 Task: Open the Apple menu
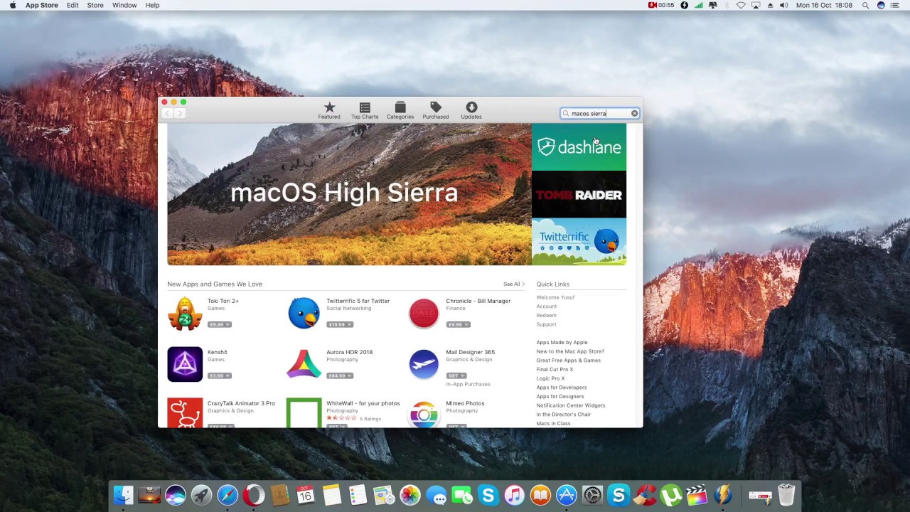coord(12,5)
